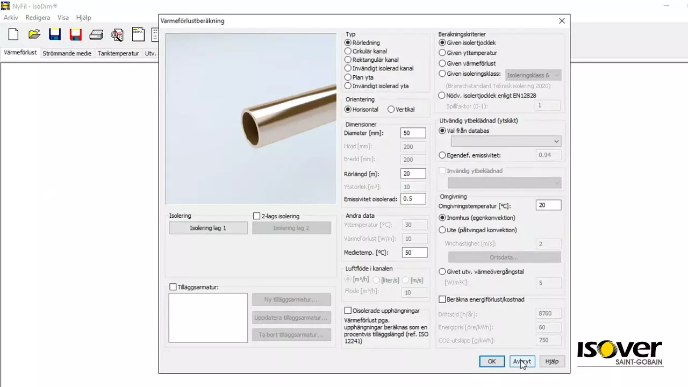Select the Rektangulär kanal radio button
Viewport: 688px width, 387px height.
[x=348, y=60]
